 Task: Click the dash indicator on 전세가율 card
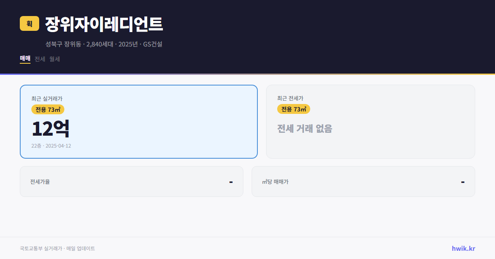[231, 181]
